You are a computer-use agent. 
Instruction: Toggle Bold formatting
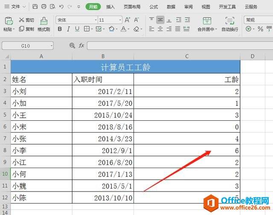[x=60, y=29]
